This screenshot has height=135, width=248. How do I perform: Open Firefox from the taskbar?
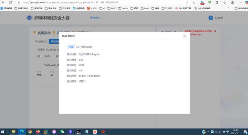[x=38, y=132]
